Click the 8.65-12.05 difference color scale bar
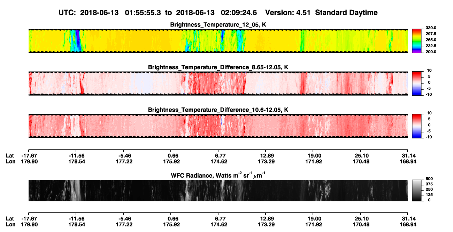 tap(417, 83)
